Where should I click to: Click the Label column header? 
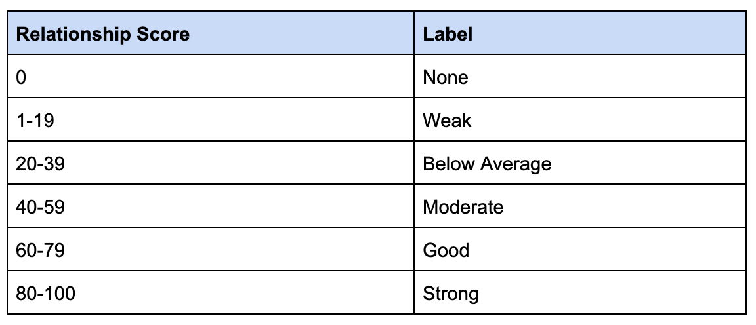point(580,33)
